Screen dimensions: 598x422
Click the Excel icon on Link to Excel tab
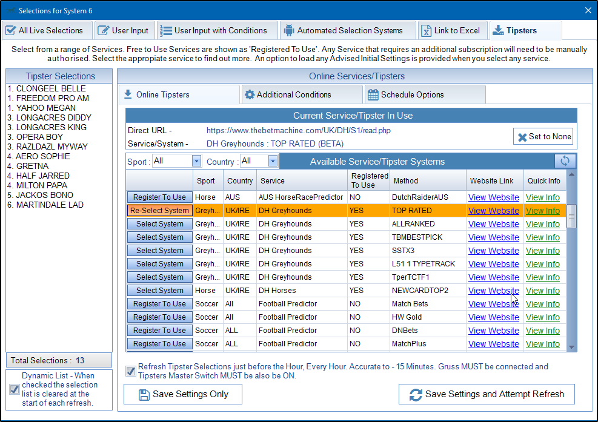[x=427, y=30]
